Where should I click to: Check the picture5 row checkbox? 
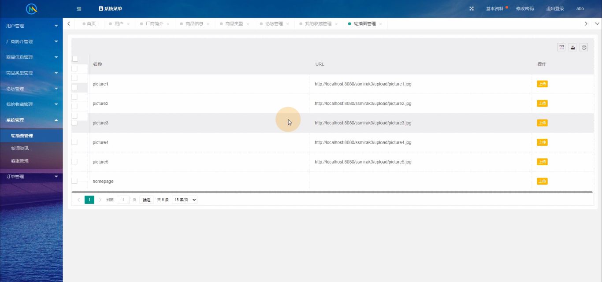coord(74,161)
